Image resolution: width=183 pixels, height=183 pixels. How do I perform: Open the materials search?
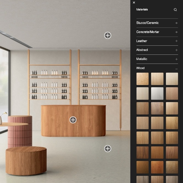tap(175, 10)
